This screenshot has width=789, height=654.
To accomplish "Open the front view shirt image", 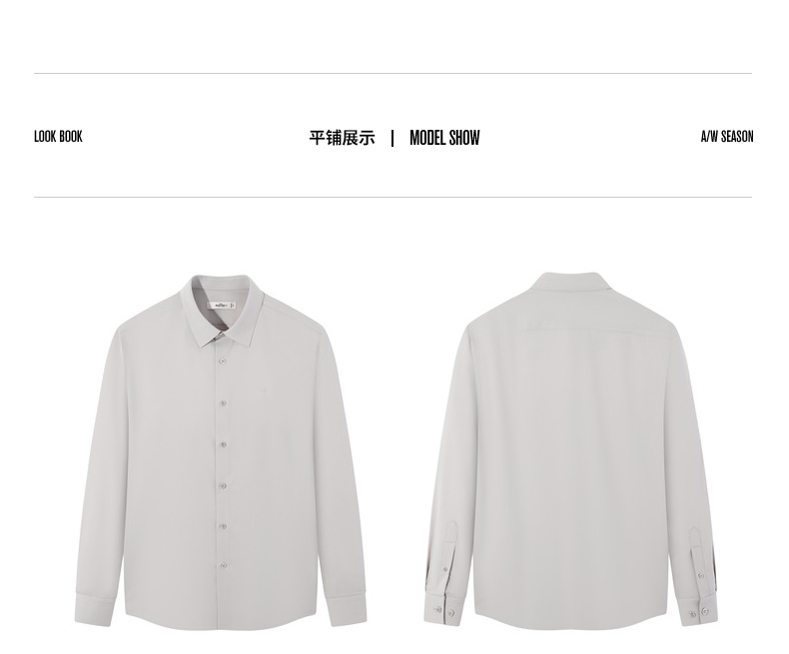I will click(221, 451).
